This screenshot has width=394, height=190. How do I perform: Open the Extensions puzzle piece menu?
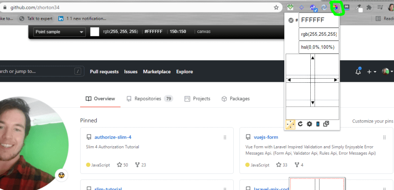[x=369, y=8]
